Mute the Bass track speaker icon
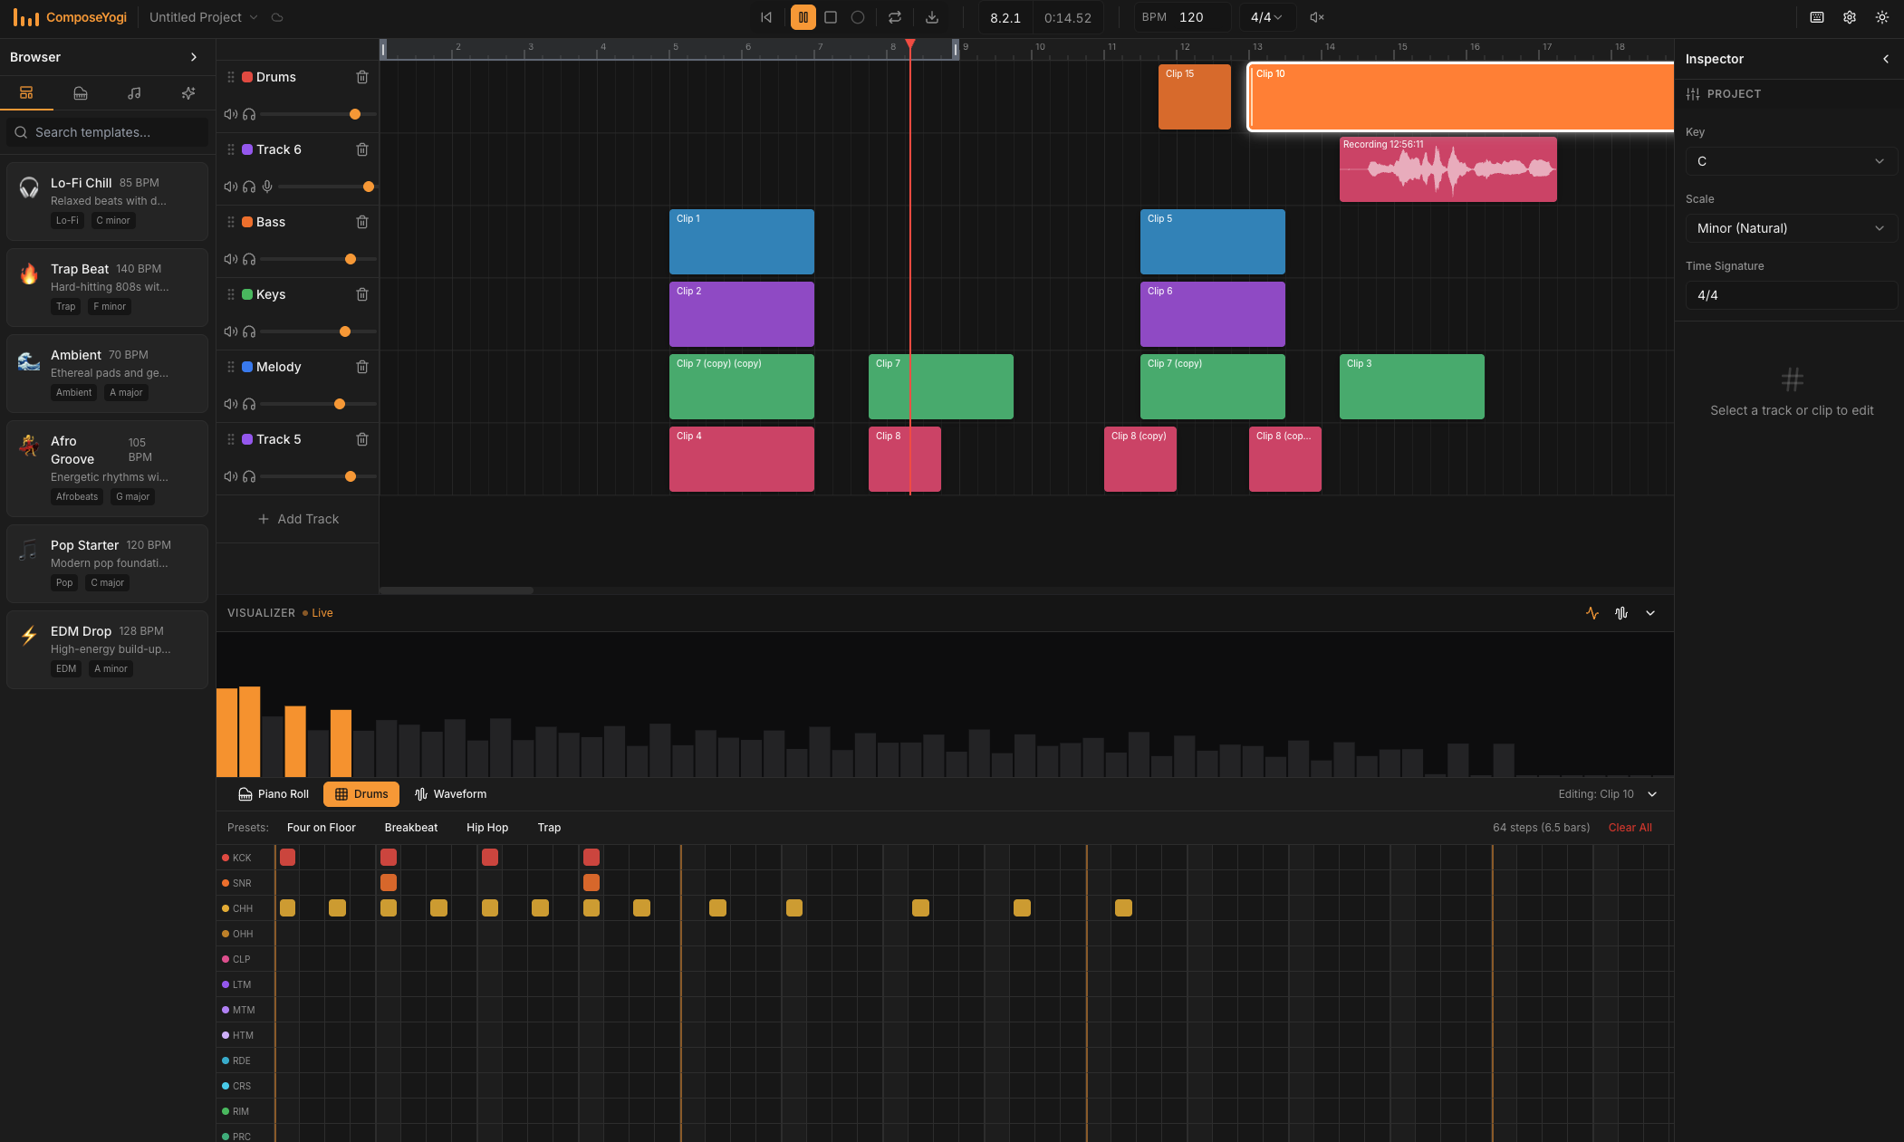The height and width of the screenshot is (1142, 1904). [x=231, y=259]
